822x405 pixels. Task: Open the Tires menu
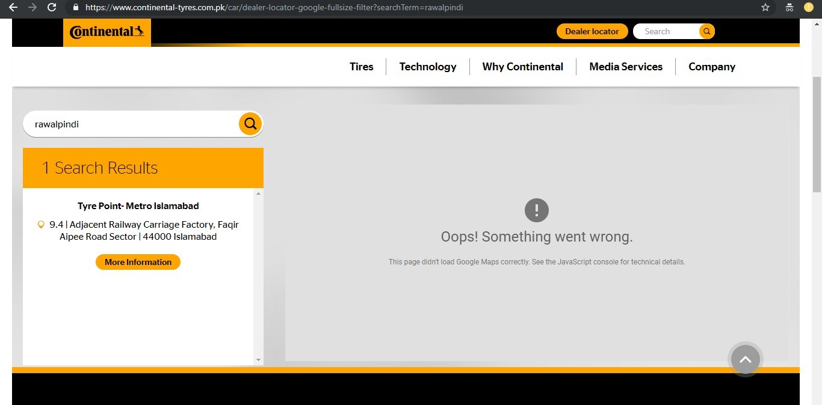click(362, 67)
